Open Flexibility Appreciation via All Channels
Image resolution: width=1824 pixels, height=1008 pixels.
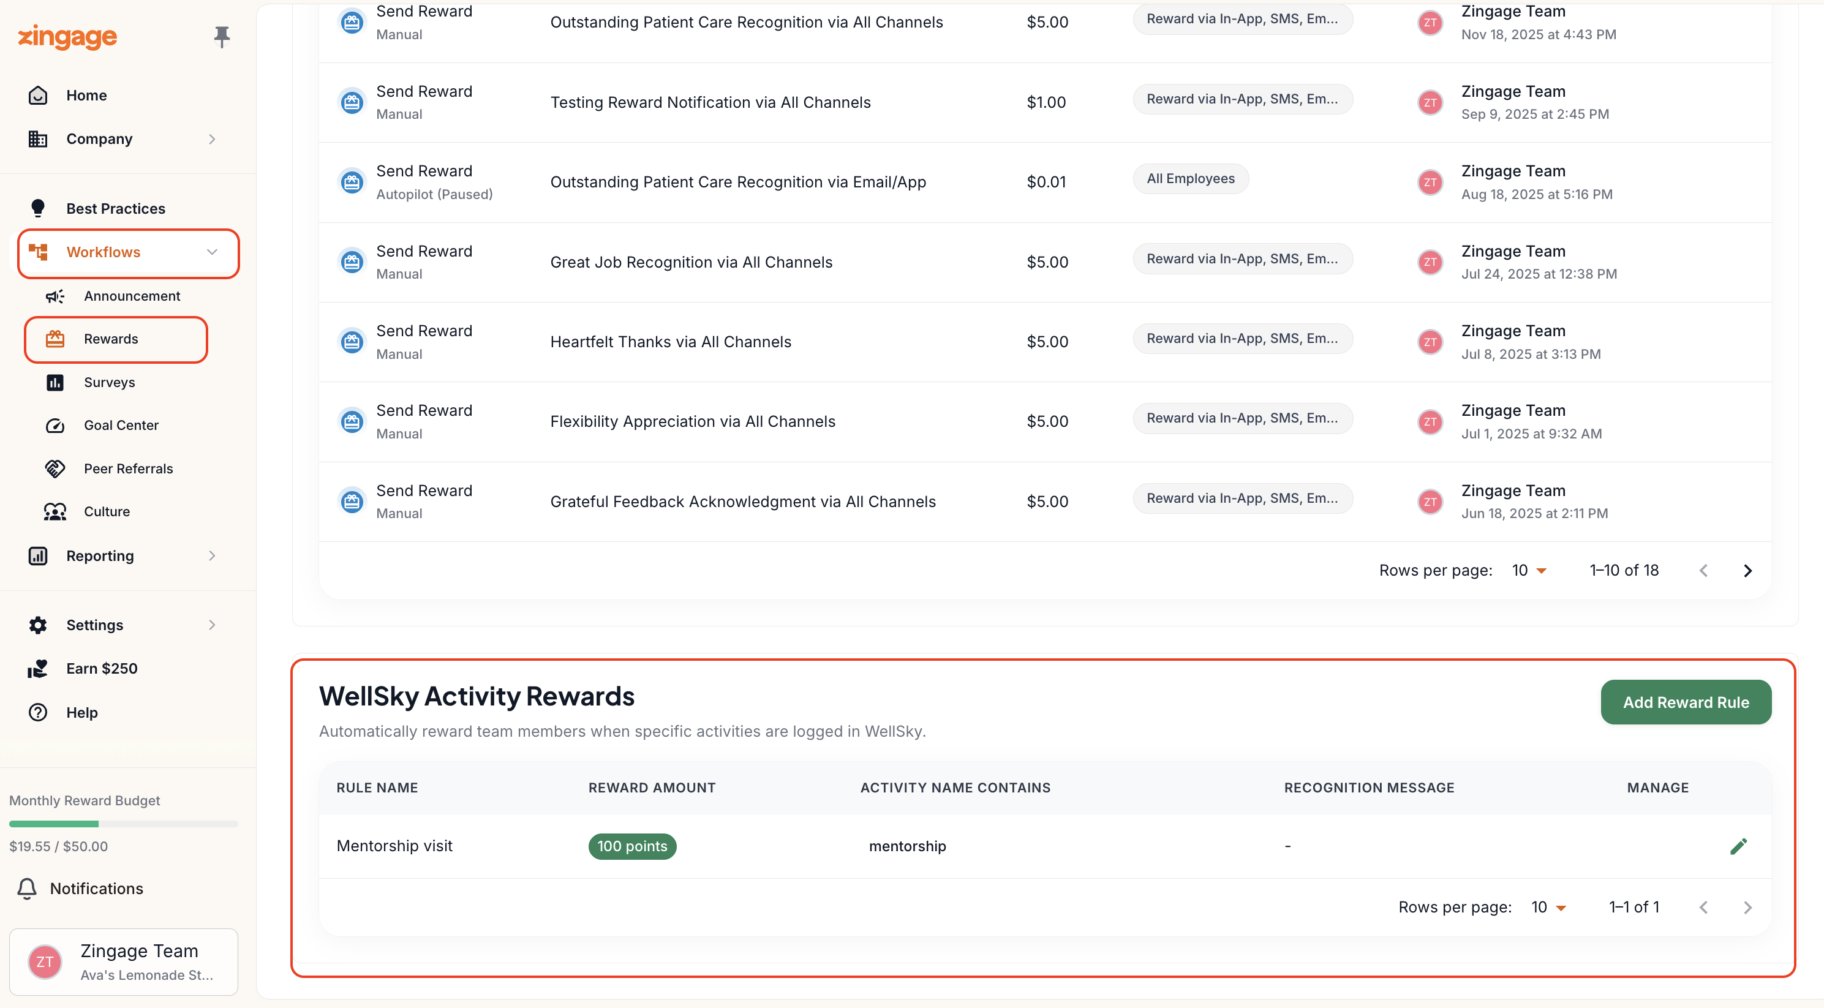click(693, 422)
